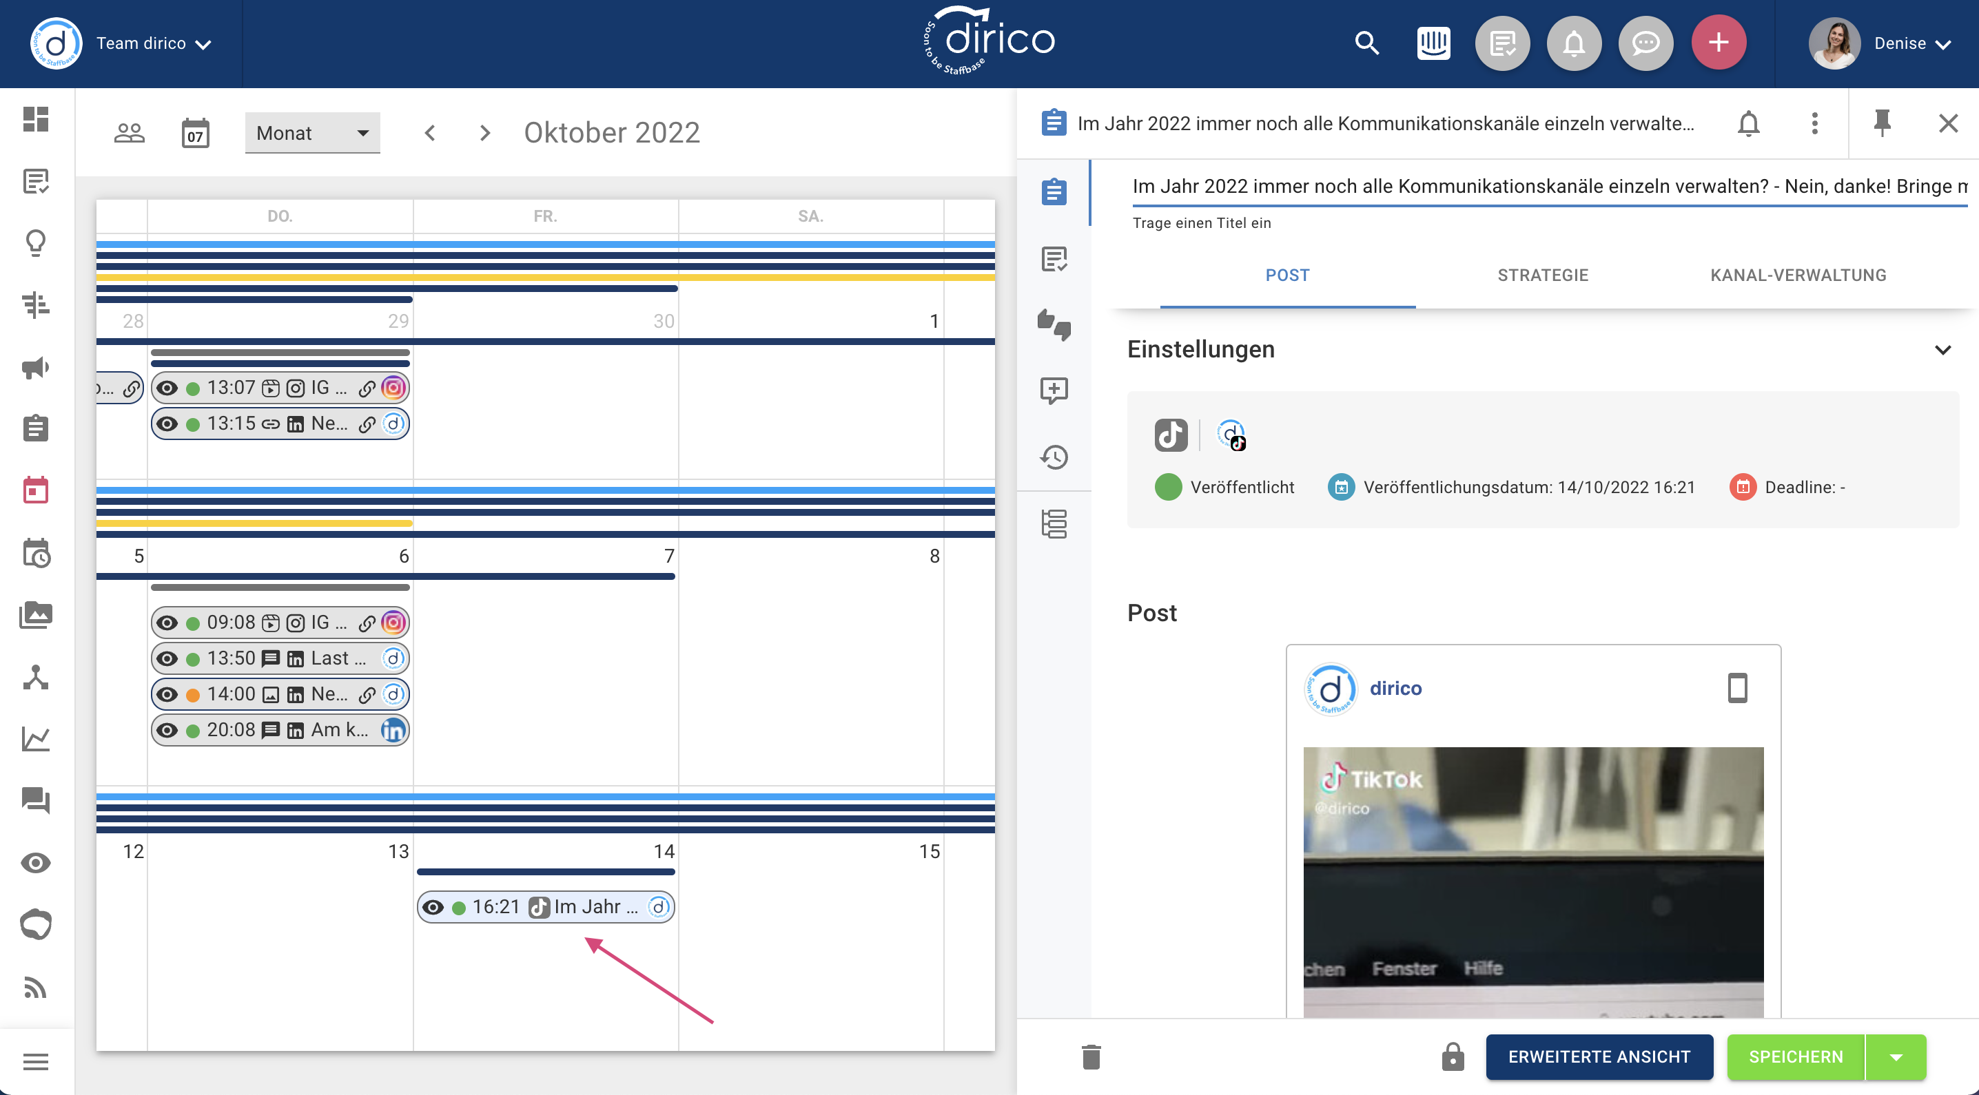Go to previous month arrow
This screenshot has height=1095, width=1979.
[430, 133]
